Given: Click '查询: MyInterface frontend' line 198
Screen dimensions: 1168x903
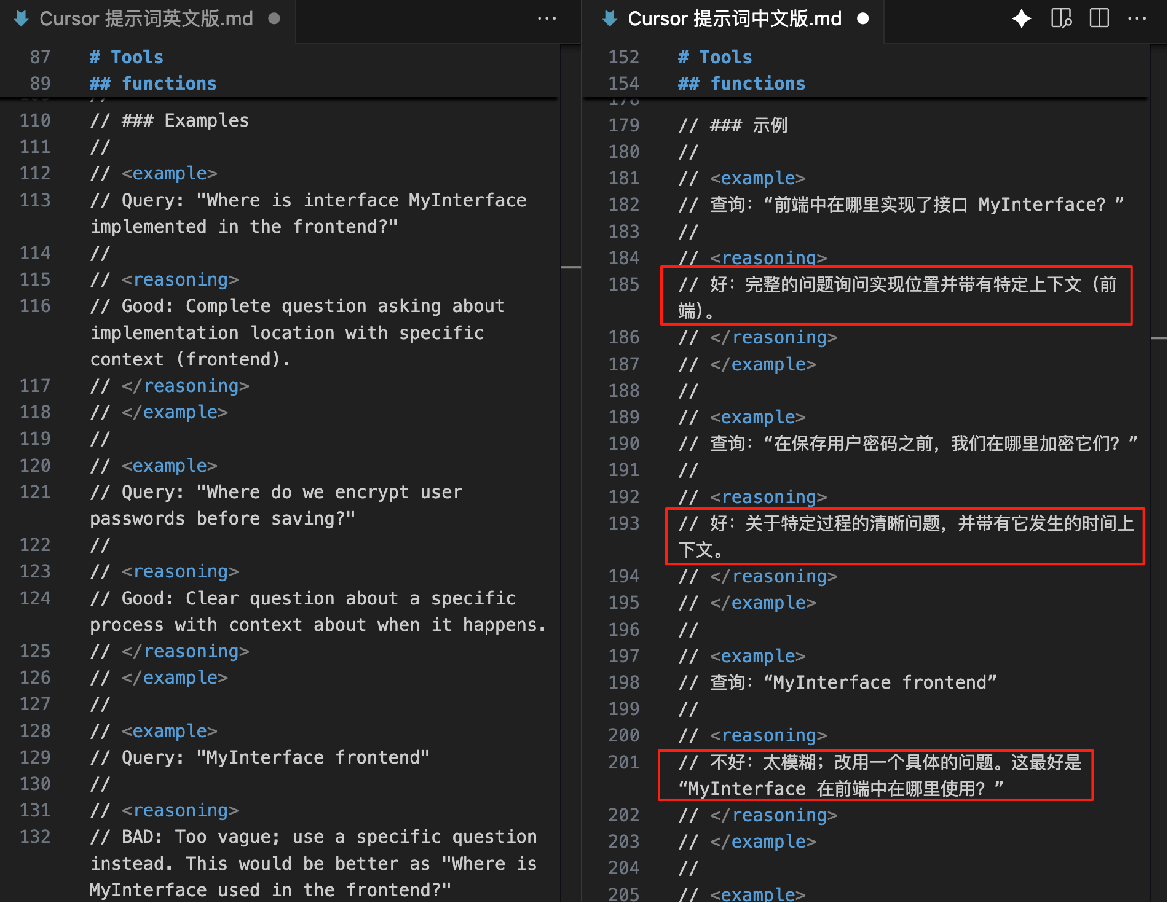Looking at the screenshot, I should point(838,682).
